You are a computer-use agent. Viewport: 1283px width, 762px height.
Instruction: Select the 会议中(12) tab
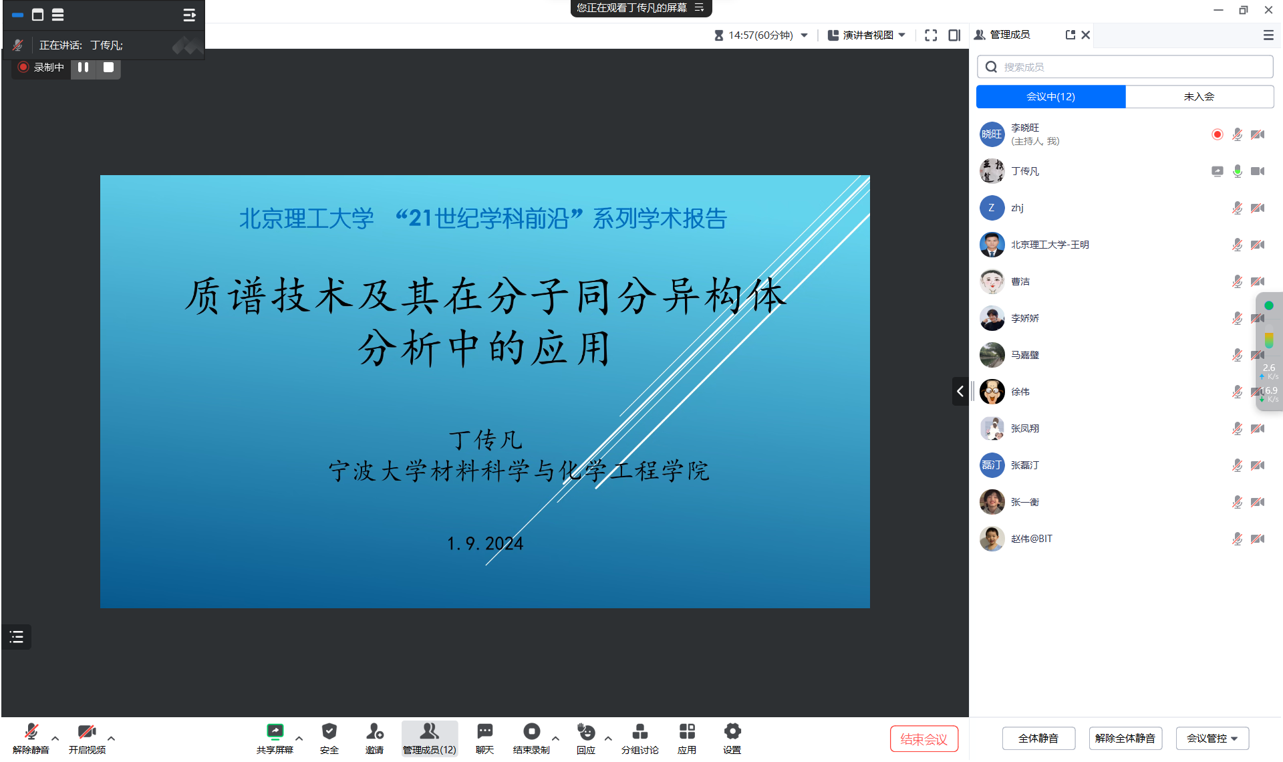tap(1050, 96)
